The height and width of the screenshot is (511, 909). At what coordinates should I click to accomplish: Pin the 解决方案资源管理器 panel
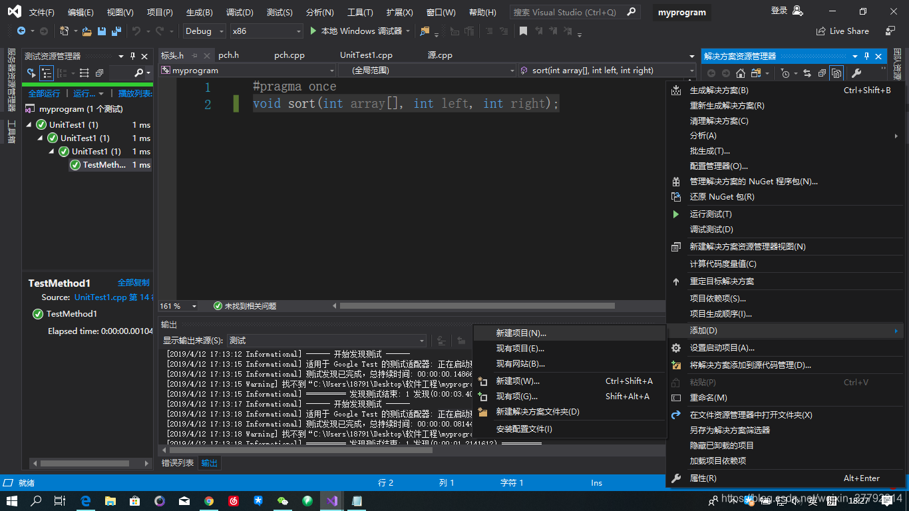pyautogui.click(x=866, y=57)
